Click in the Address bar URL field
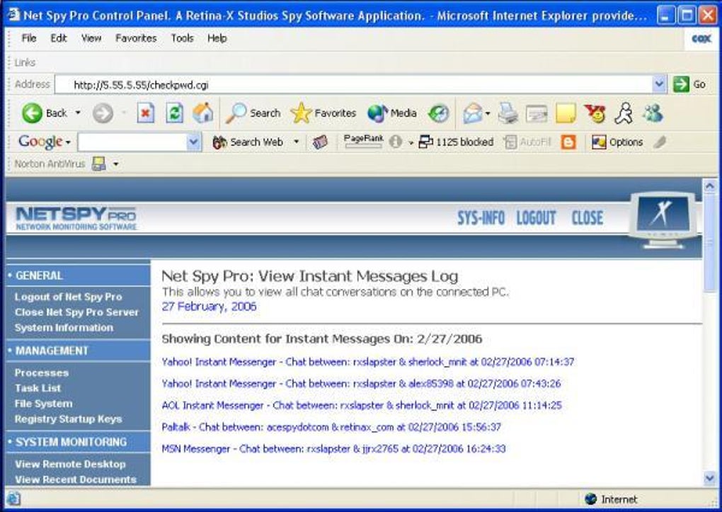Viewport: 722px width, 512px height. (x=354, y=85)
